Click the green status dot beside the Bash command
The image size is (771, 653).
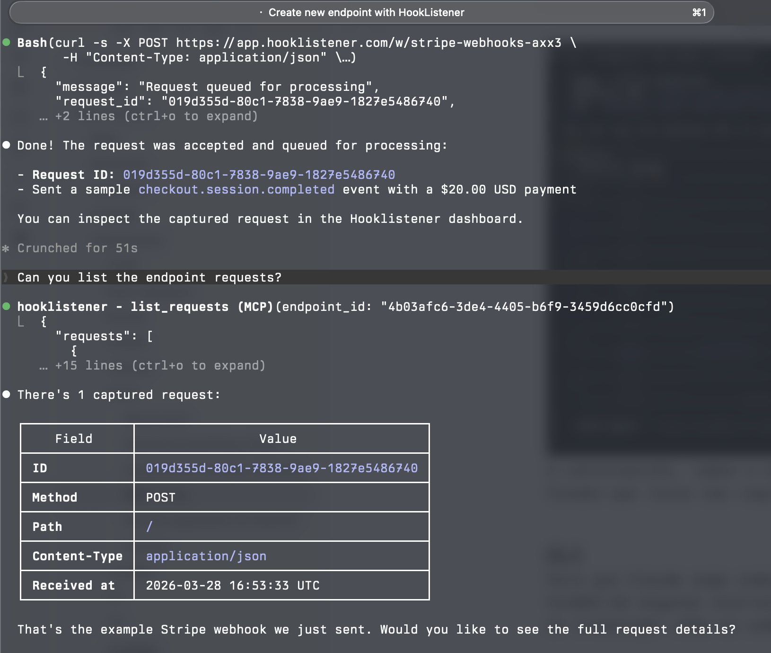point(7,43)
